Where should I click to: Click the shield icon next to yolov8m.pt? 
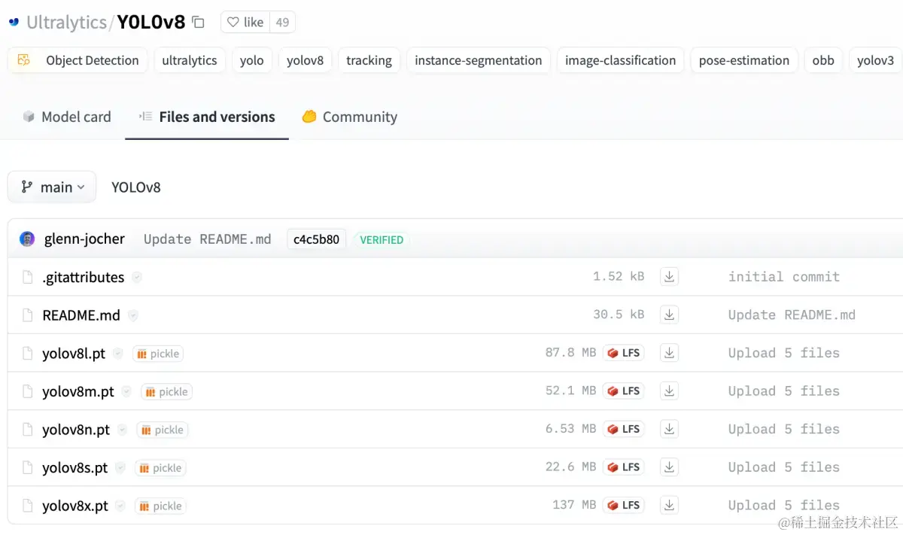pyautogui.click(x=126, y=392)
